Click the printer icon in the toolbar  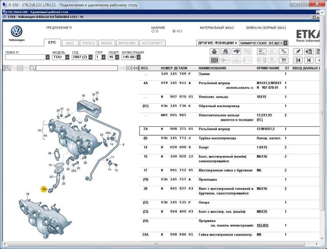click(x=214, y=51)
